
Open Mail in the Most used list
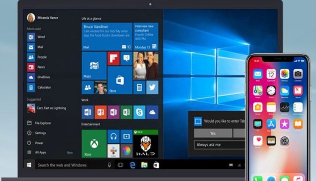click(35, 47)
